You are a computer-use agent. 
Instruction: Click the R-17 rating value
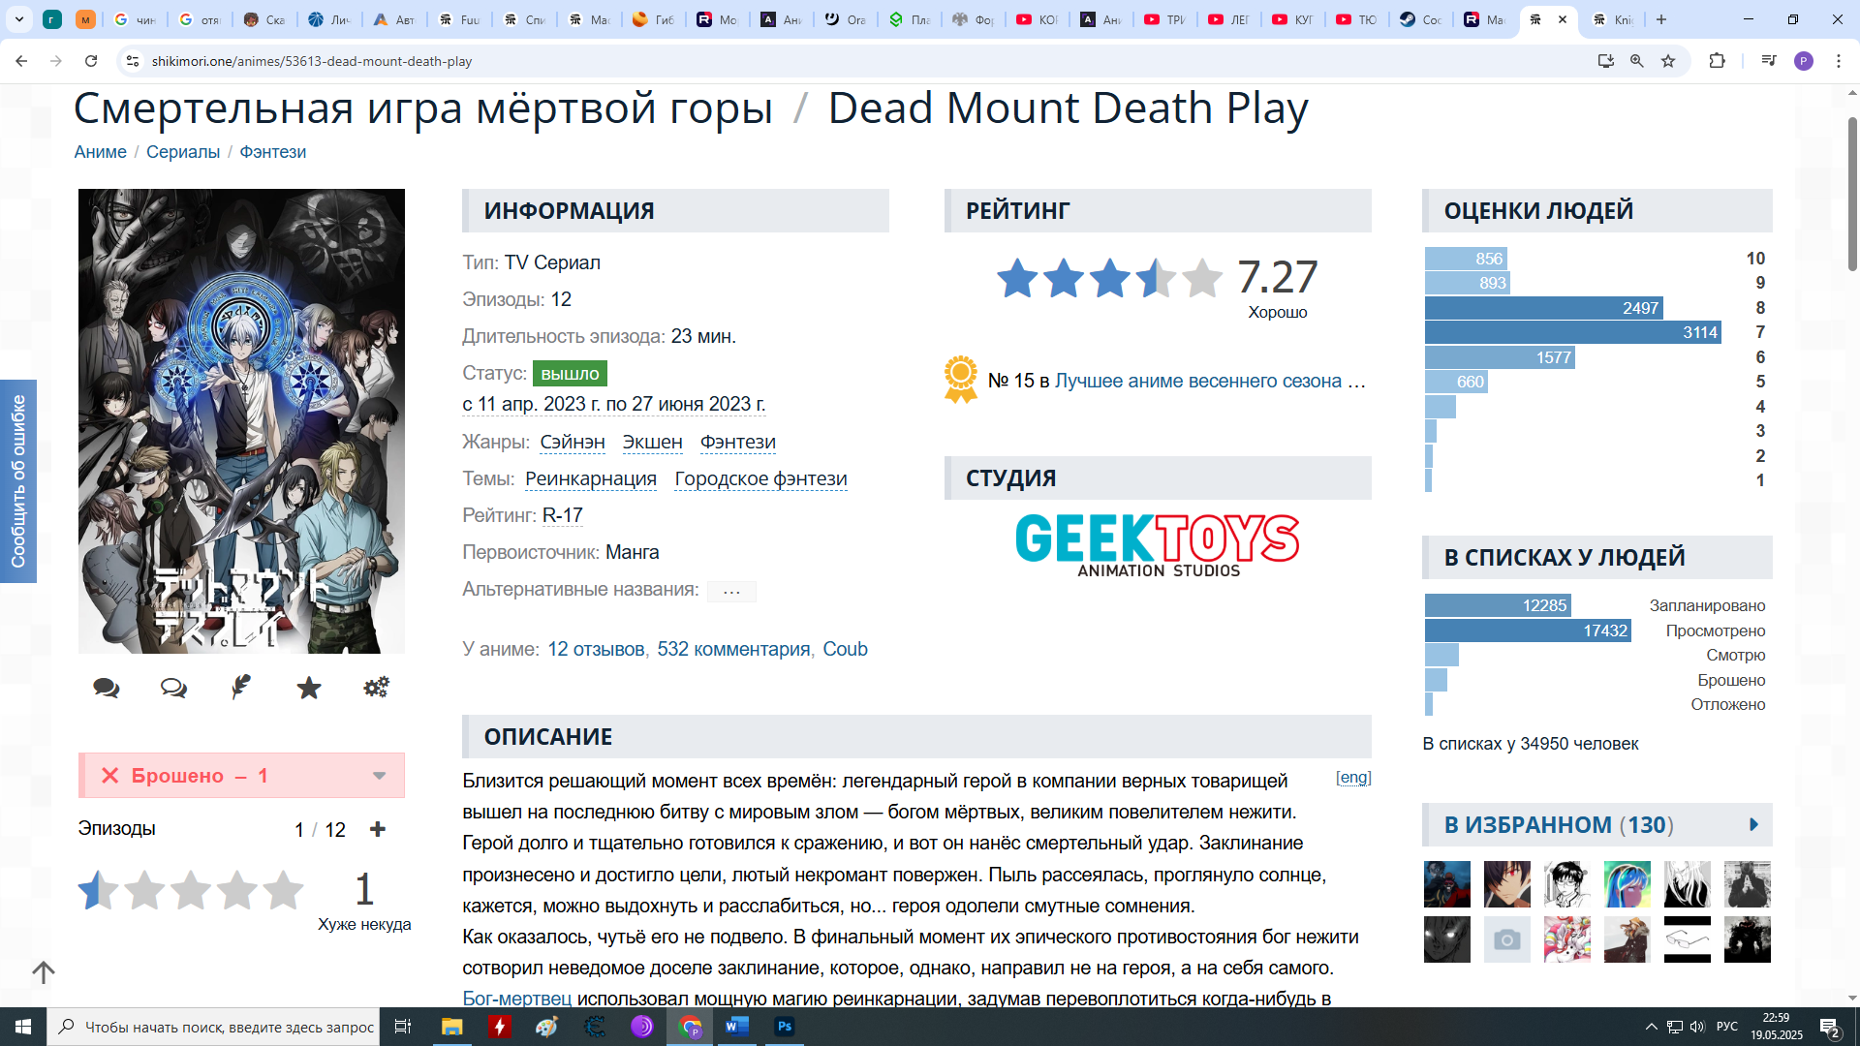(562, 515)
